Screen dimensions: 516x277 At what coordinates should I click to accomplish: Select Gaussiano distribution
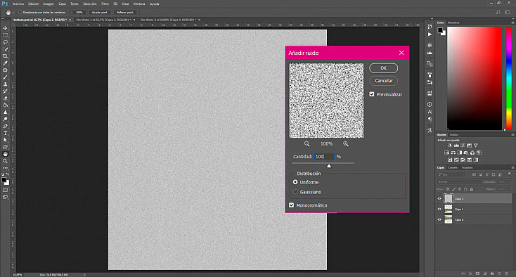coord(295,192)
